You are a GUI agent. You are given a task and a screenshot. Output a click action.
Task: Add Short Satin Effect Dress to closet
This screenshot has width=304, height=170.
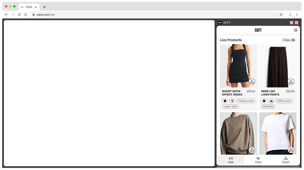pyautogui.click(x=252, y=82)
